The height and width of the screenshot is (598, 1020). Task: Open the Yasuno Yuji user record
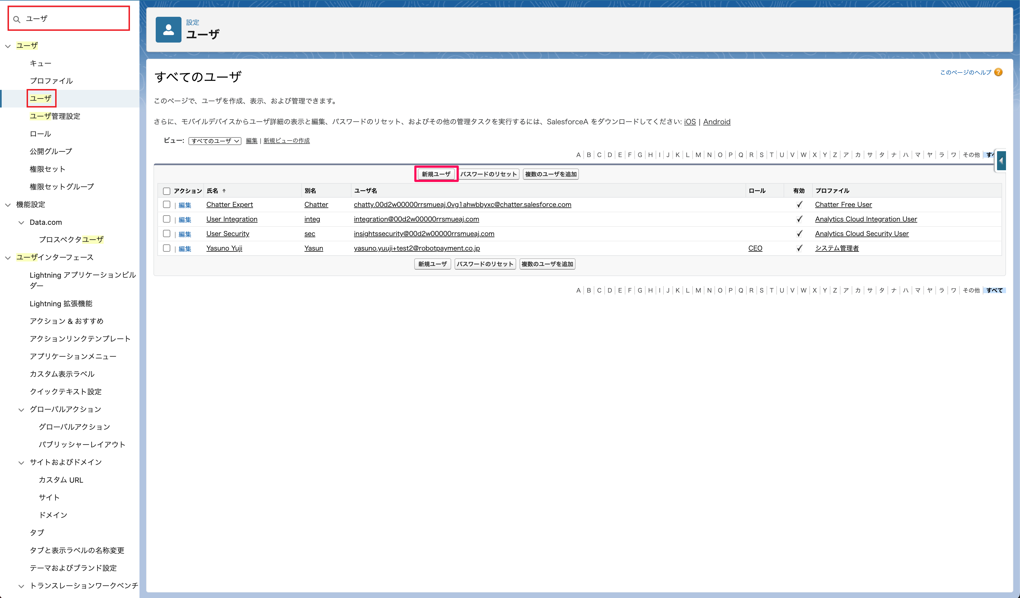224,248
